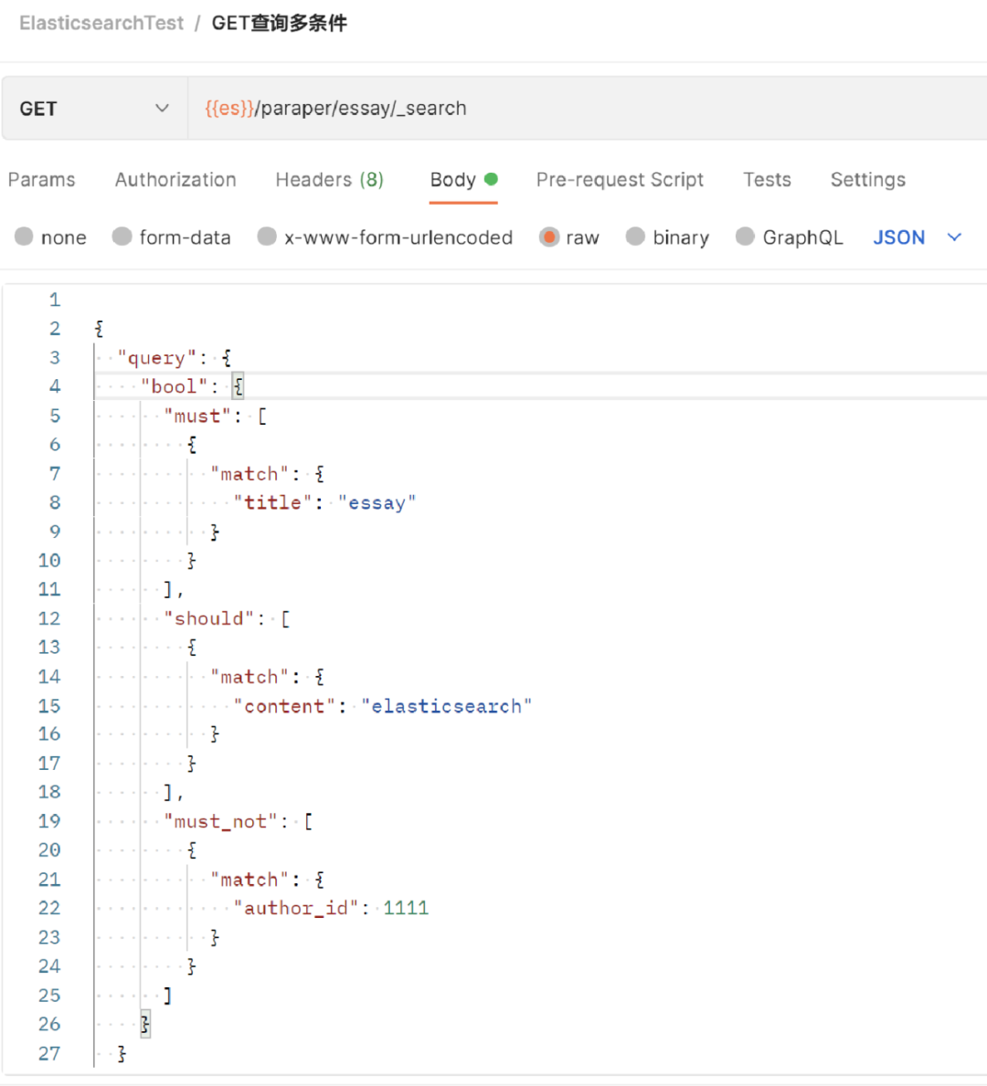Click the "must_not" key on line 19
The height and width of the screenshot is (1086, 987).
point(221,821)
